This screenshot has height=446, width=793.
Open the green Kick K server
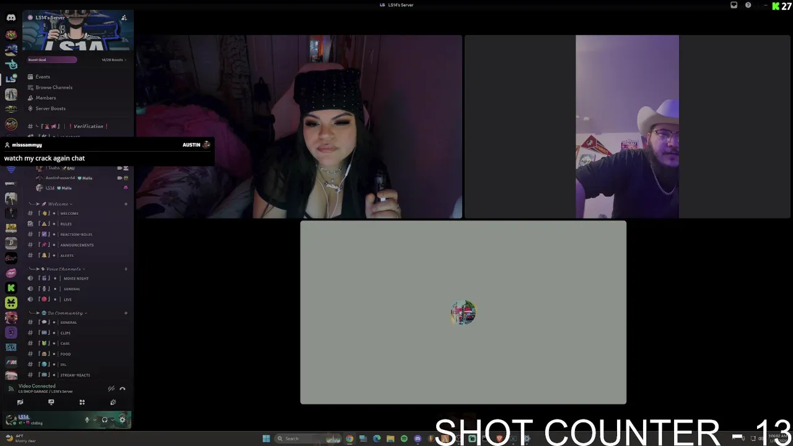click(x=11, y=287)
